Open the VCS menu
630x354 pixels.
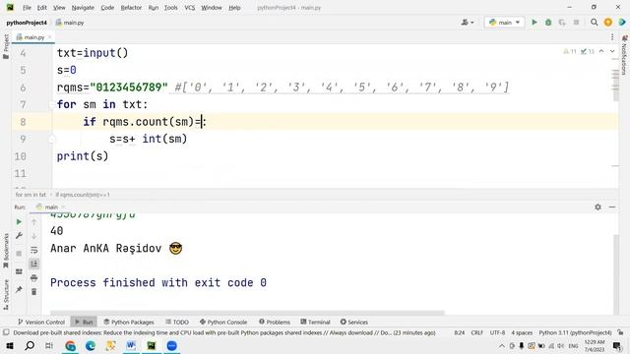pyautogui.click(x=190, y=8)
